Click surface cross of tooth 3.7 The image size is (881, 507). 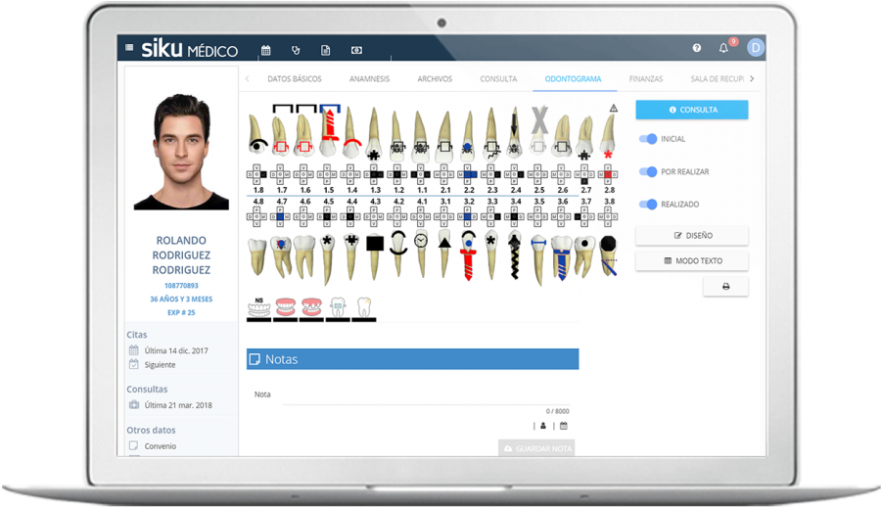(584, 216)
